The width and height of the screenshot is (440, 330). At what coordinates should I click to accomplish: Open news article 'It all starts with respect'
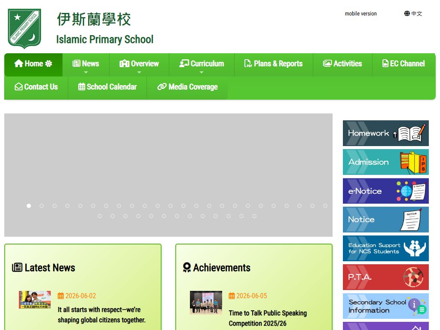101,315
